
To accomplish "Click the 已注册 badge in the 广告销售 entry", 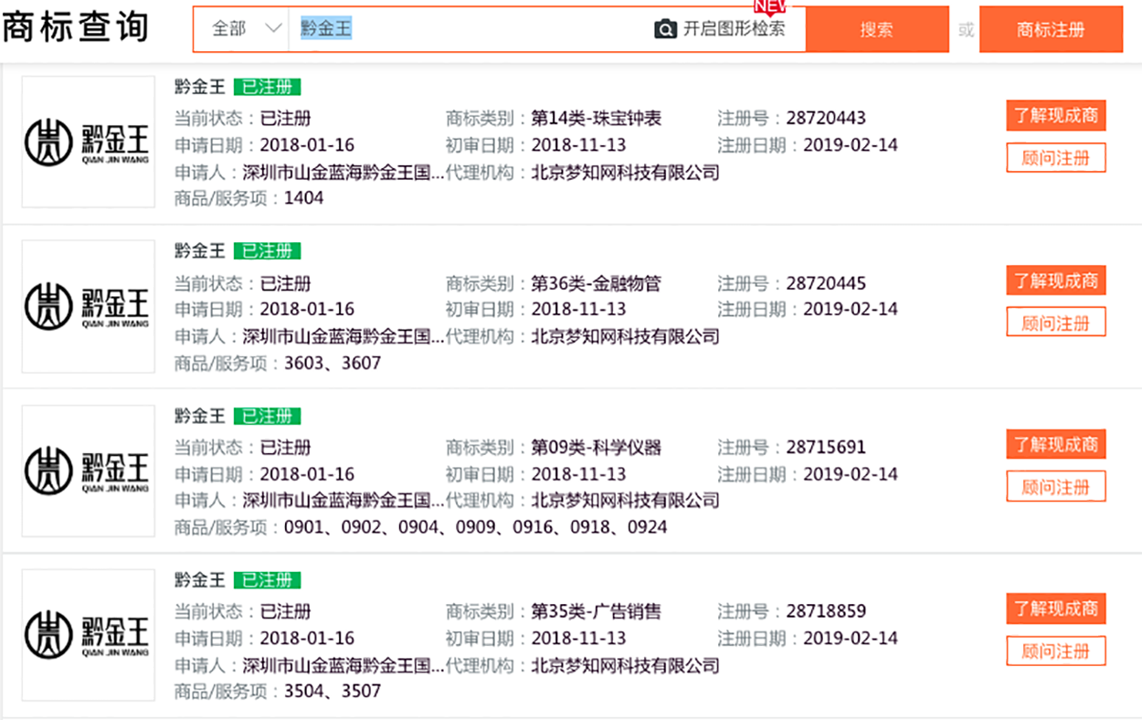I will [267, 580].
